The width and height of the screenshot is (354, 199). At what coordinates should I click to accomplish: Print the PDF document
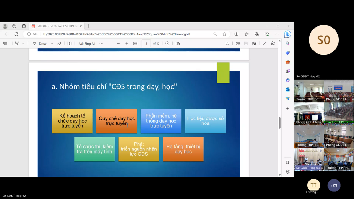[x=237, y=44]
